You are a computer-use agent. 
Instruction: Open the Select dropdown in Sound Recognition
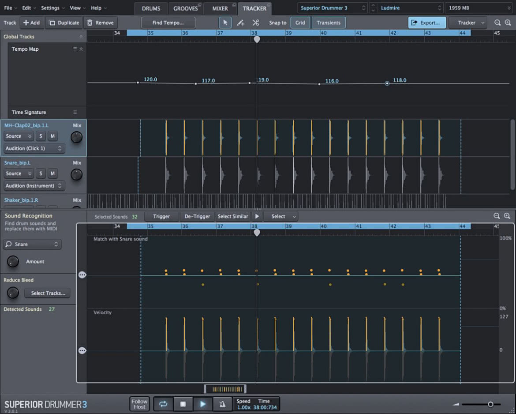click(x=280, y=216)
